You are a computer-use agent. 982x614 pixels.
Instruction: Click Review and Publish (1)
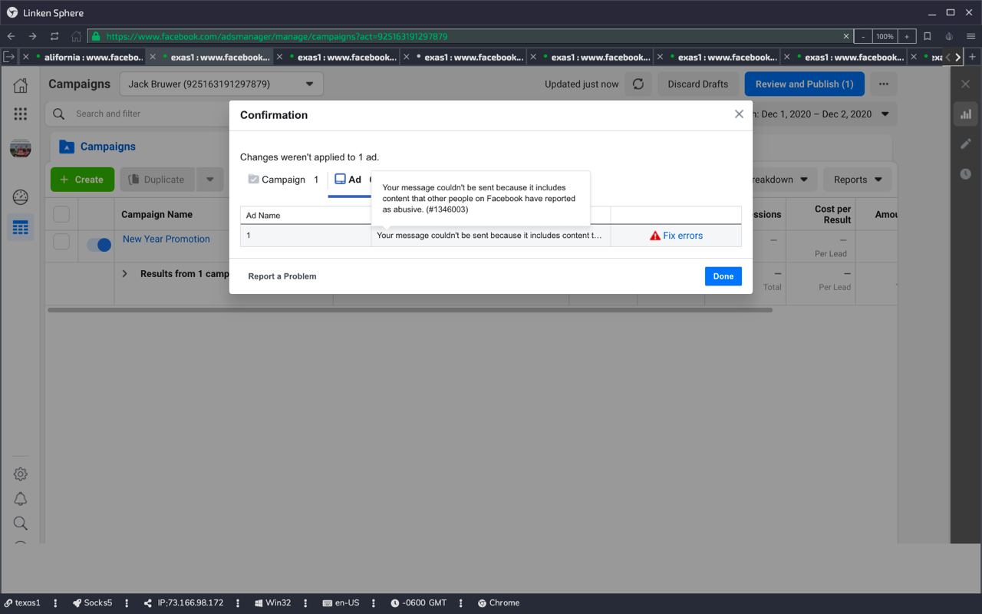(x=804, y=84)
